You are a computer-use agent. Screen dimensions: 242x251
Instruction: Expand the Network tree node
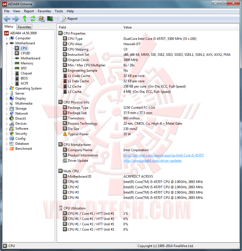click(7, 114)
